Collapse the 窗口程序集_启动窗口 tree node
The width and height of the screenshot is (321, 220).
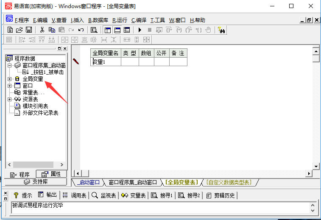[x=9, y=65]
